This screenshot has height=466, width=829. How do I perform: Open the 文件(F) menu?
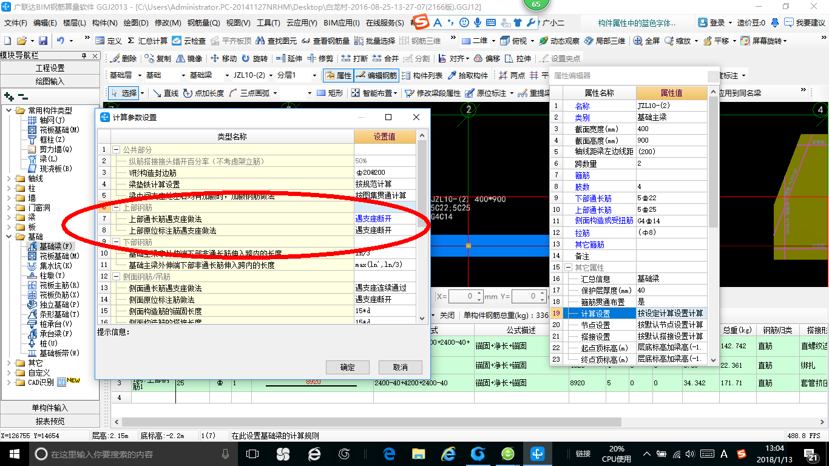click(x=15, y=23)
